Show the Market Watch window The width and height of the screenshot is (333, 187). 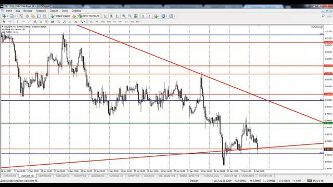point(21,16)
